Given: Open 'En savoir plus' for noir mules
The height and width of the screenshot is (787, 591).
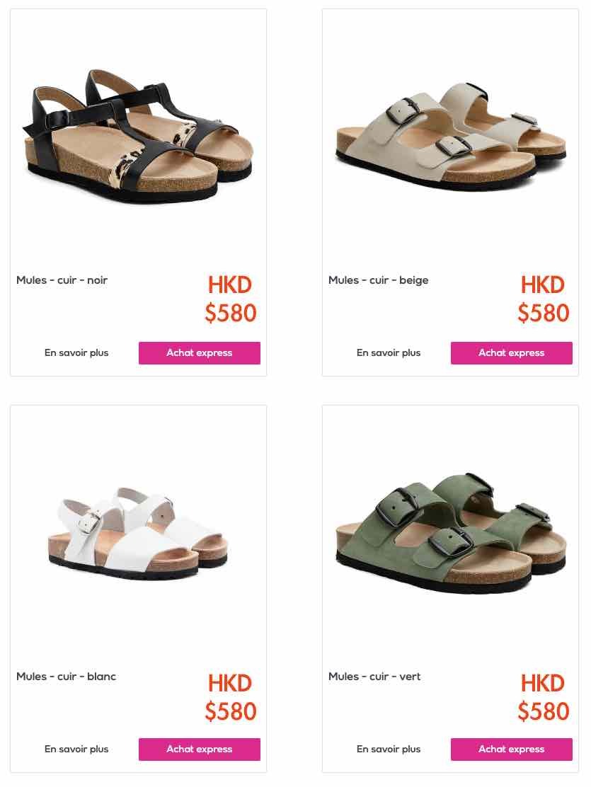Looking at the screenshot, I should [76, 353].
